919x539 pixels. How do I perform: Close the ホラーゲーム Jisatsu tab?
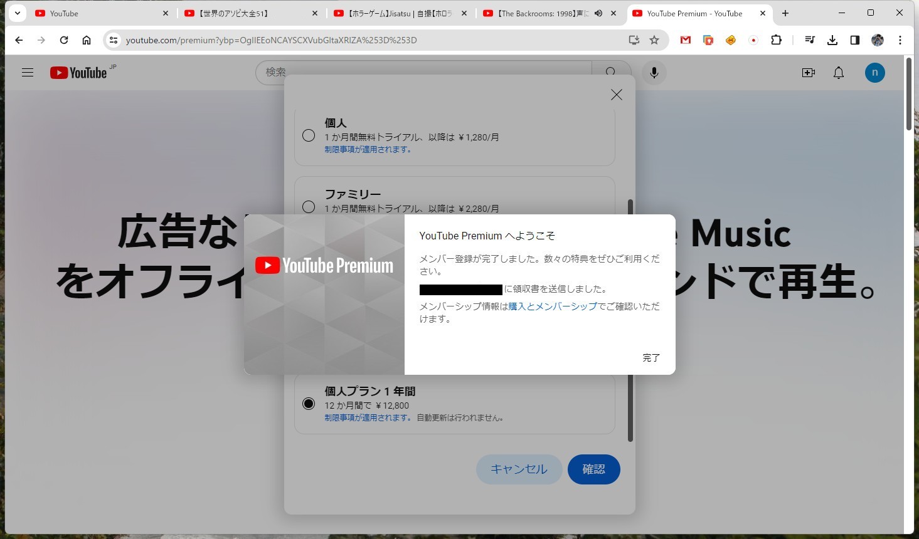pyautogui.click(x=464, y=13)
